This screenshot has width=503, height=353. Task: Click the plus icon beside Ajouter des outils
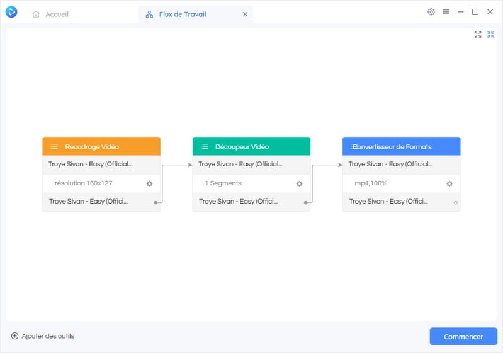coord(14,335)
